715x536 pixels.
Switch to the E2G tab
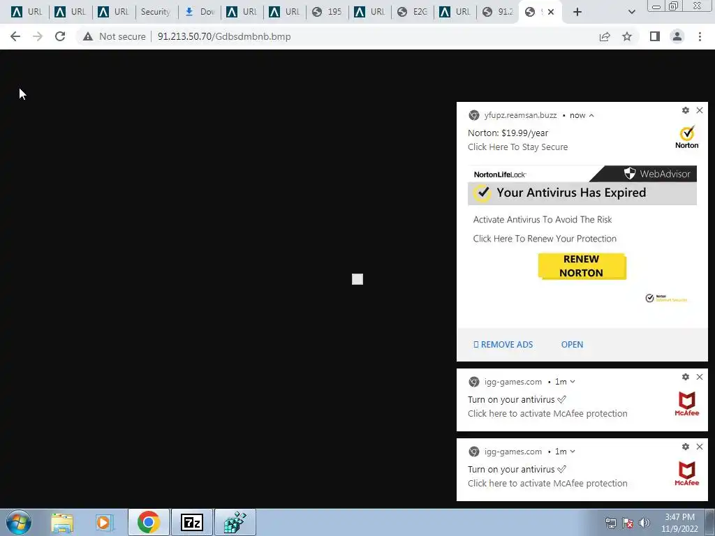pos(413,12)
